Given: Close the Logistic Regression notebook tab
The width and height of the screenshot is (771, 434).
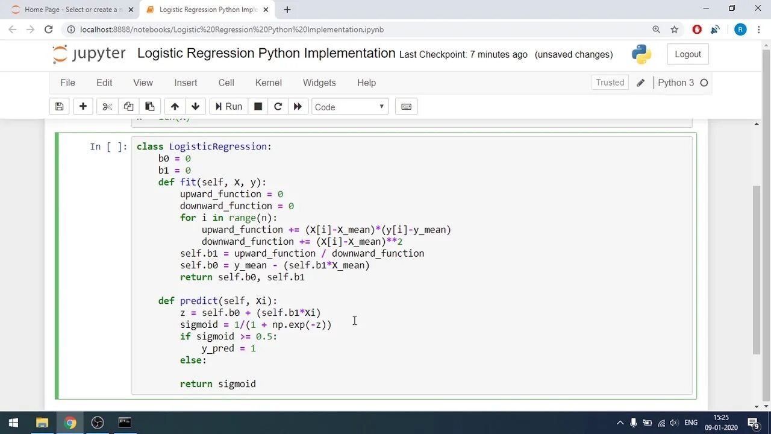Looking at the screenshot, I should click(266, 10).
